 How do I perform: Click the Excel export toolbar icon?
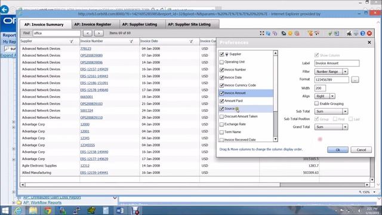pos(337,33)
